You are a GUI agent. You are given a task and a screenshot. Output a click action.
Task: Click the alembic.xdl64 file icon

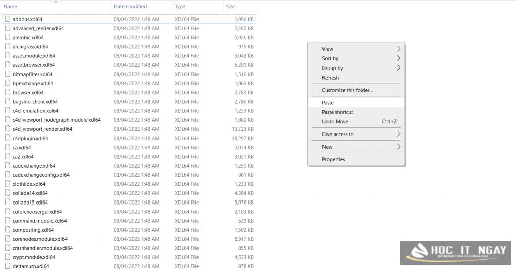[7, 37]
